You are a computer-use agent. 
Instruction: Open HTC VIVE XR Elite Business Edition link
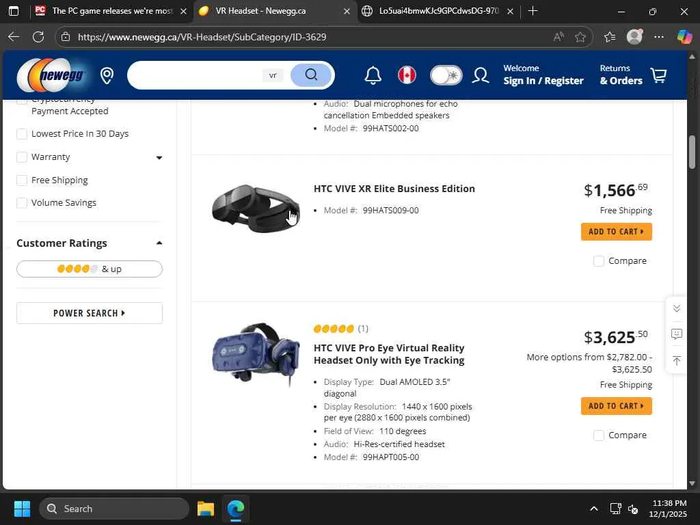point(394,189)
